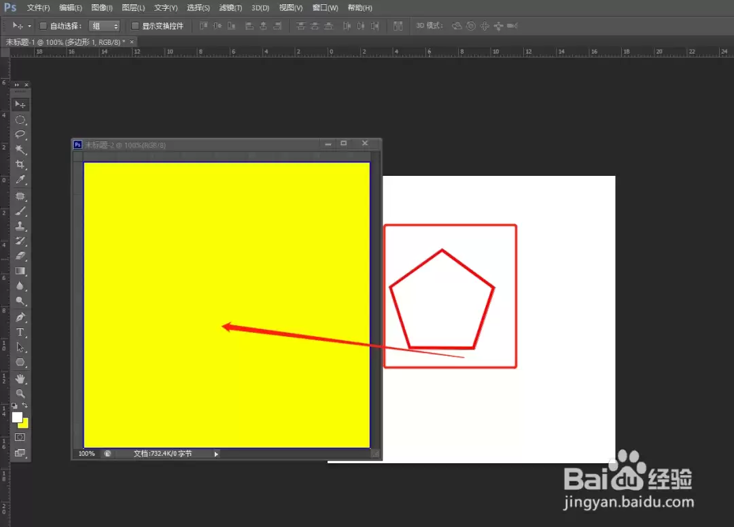734x527 pixels.
Task: Swap foreground and background colors
Action: pyautogui.click(x=25, y=405)
